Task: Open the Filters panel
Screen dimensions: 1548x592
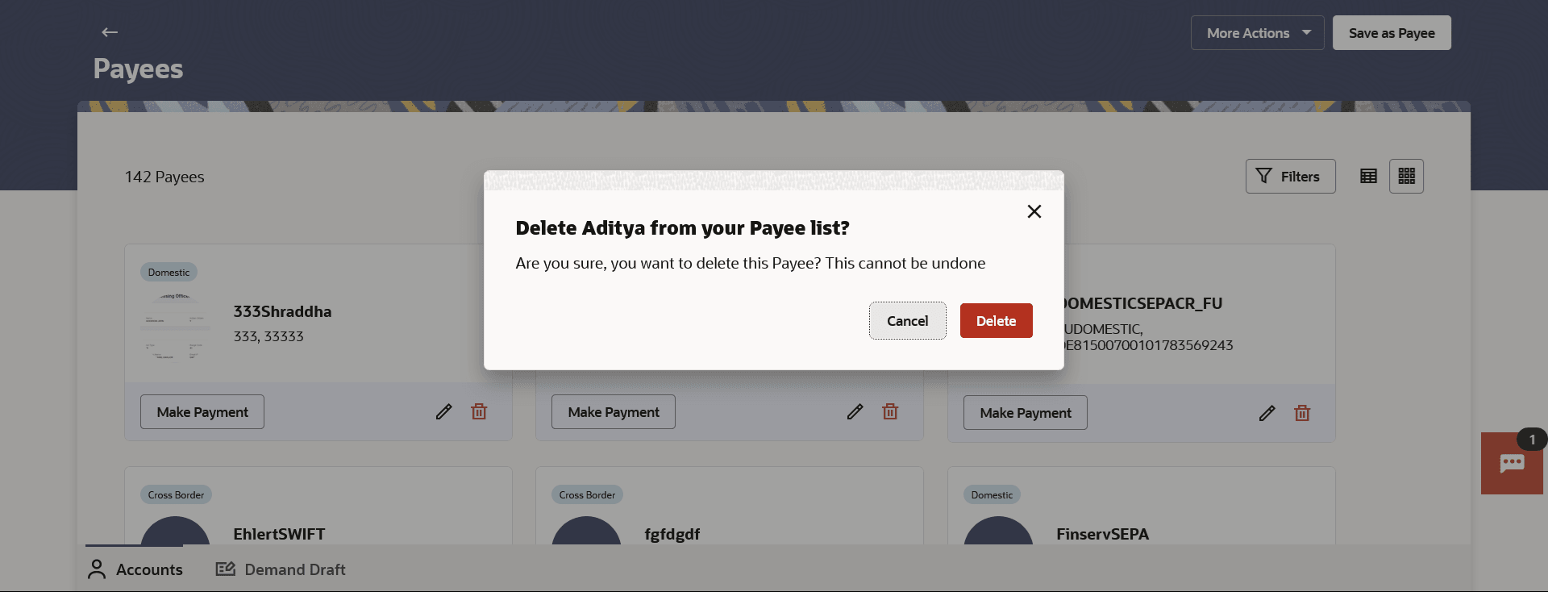Action: tap(1290, 176)
